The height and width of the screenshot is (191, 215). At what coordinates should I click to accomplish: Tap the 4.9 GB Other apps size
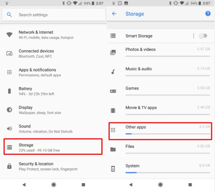204,127
